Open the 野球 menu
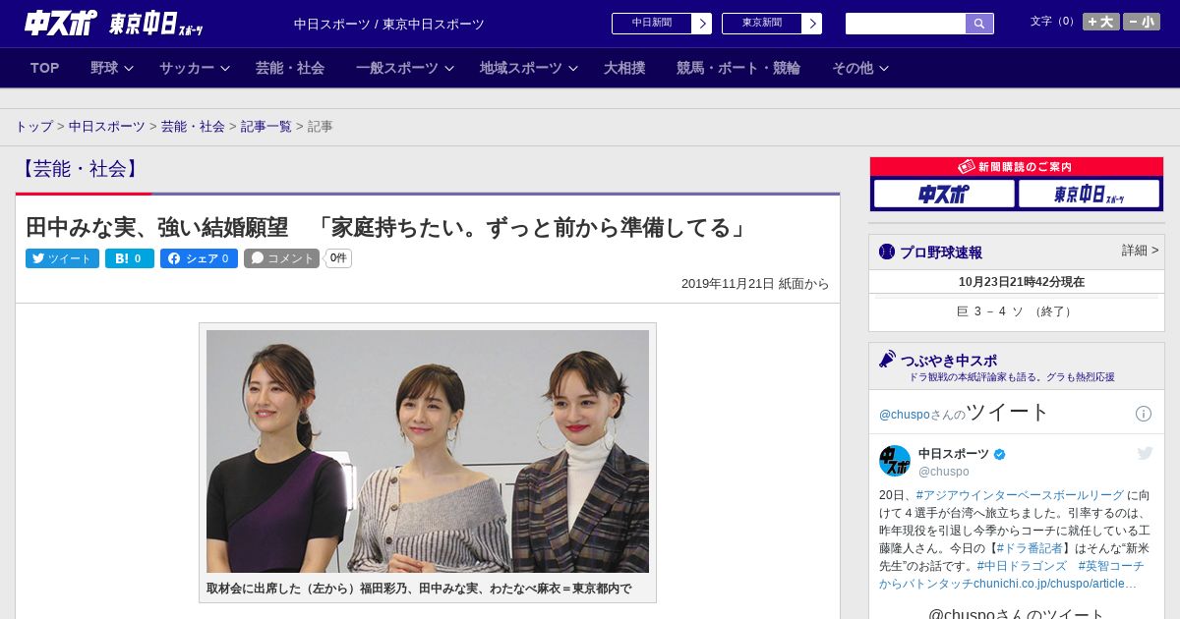Viewport: 1180px width, 619px height. tap(104, 68)
